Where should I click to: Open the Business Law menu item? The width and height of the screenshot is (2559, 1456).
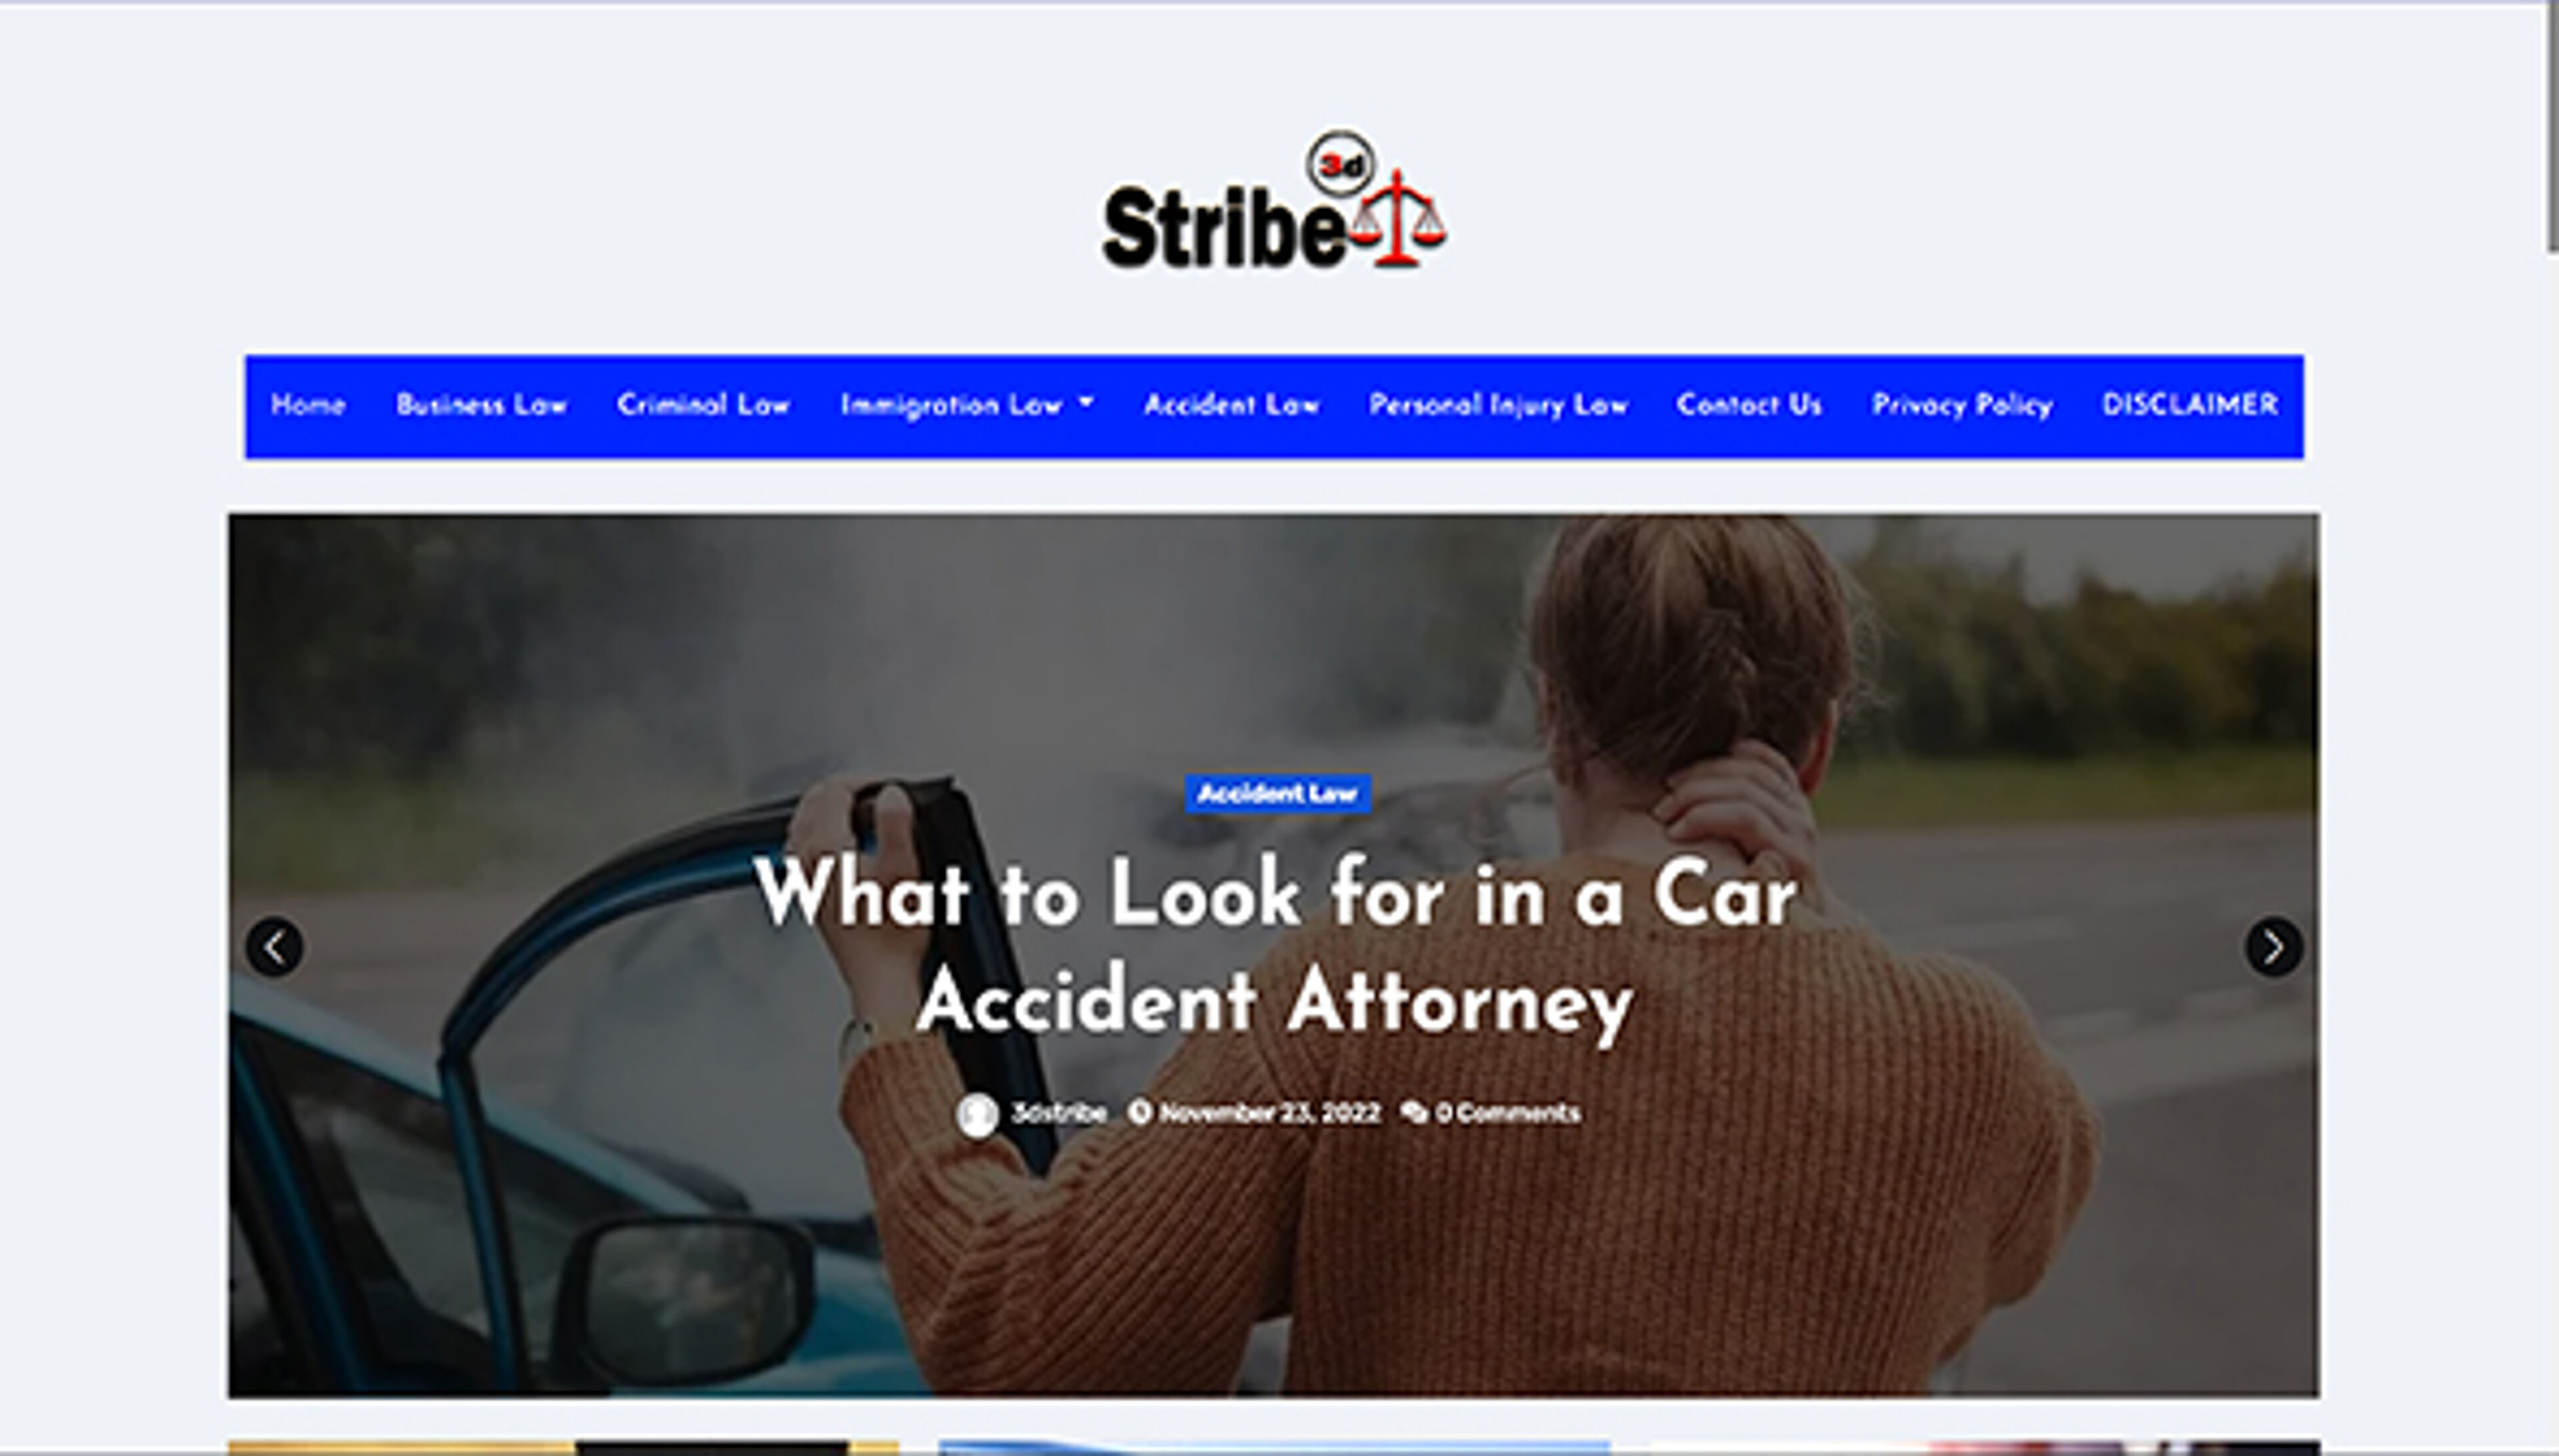point(481,405)
